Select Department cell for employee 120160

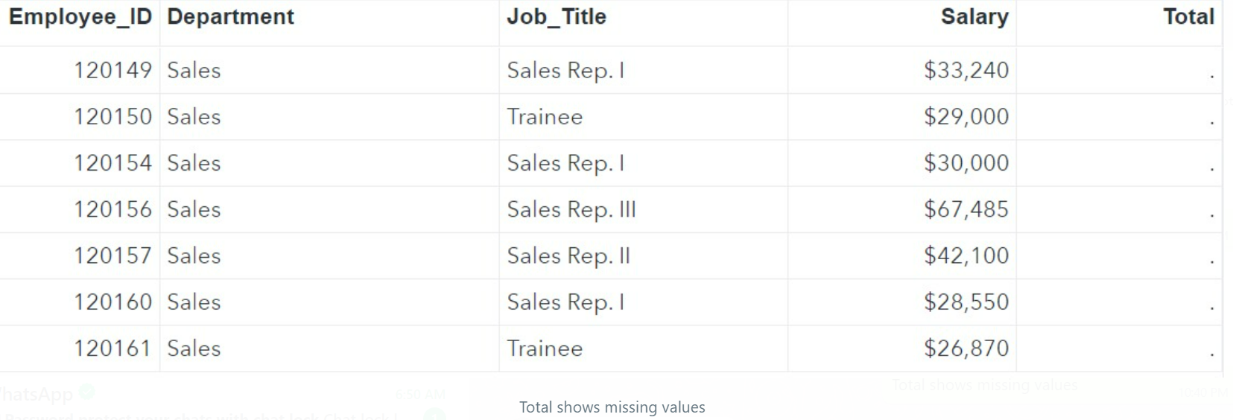(x=194, y=302)
